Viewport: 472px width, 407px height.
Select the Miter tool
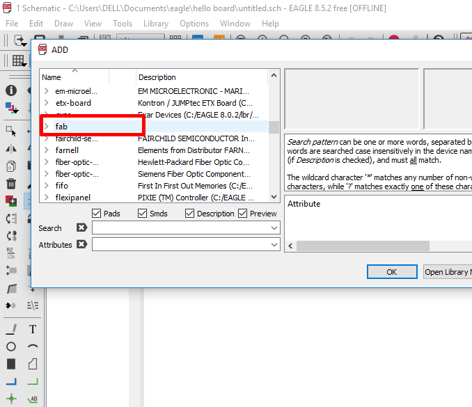(x=12, y=289)
